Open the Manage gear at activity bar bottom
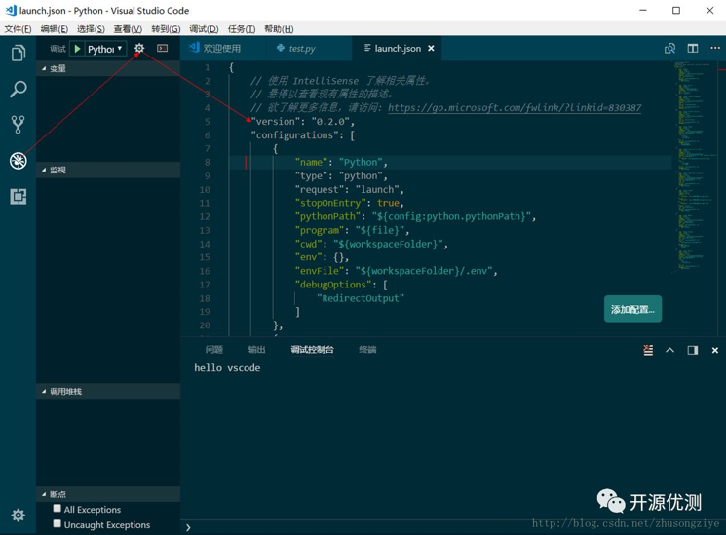726x535 pixels. 19,516
